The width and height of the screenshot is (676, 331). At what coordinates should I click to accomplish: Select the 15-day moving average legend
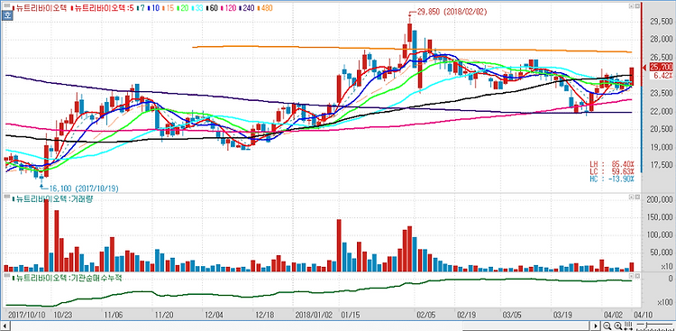[168, 8]
